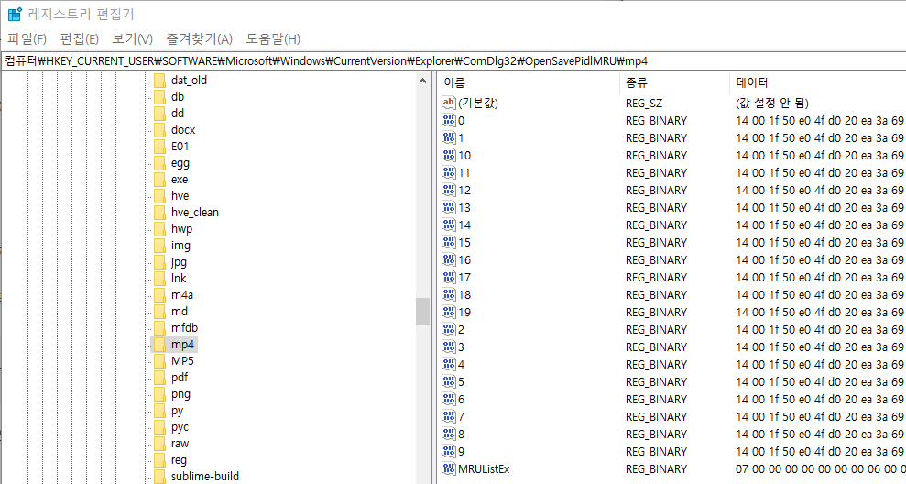Image resolution: width=906 pixels, height=484 pixels.
Task: Select binary value 10 icon
Action: (x=449, y=155)
